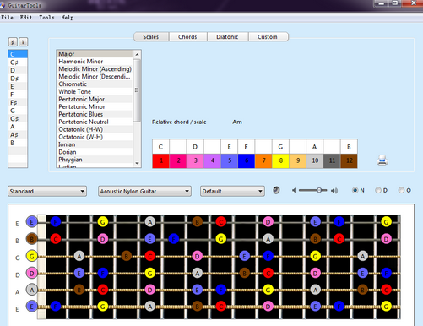Image resolution: width=423 pixels, height=326 pixels.
Task: Select Chromatic scale
Action: pyautogui.click(x=95, y=84)
